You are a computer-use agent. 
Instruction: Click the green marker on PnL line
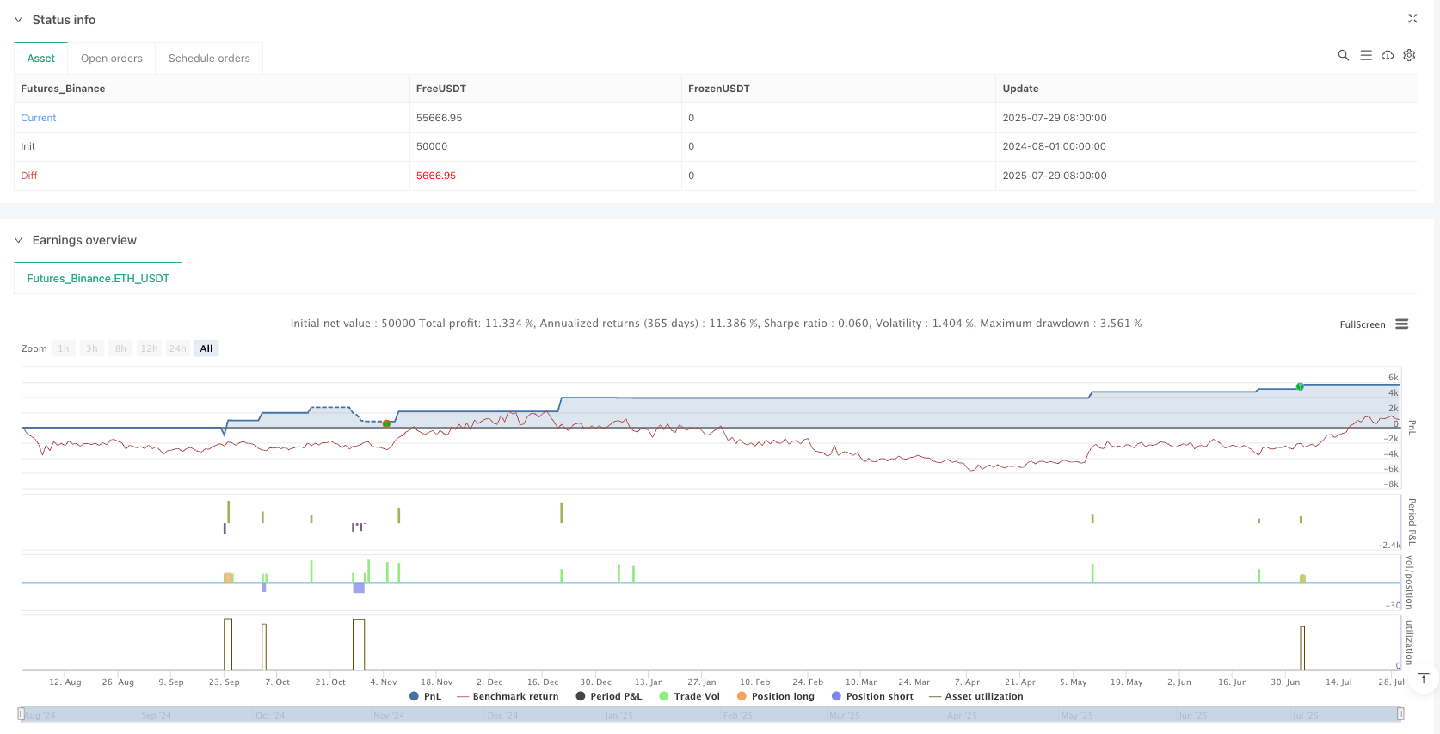pyautogui.click(x=1300, y=386)
